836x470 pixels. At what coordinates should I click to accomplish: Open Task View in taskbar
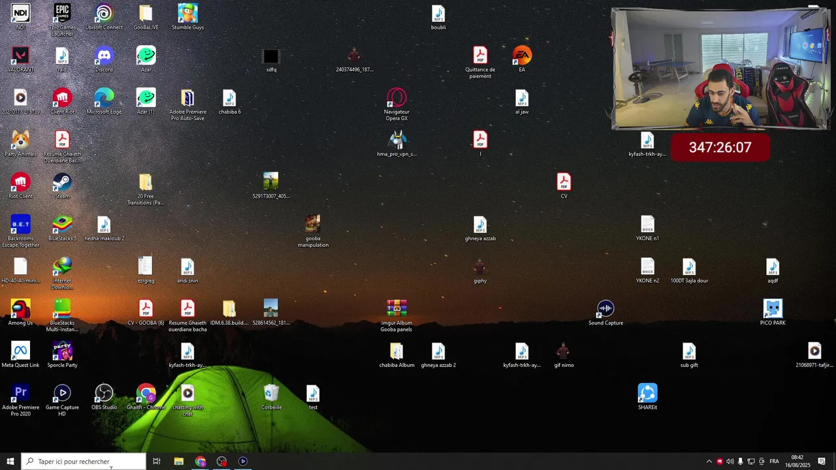pos(157,462)
